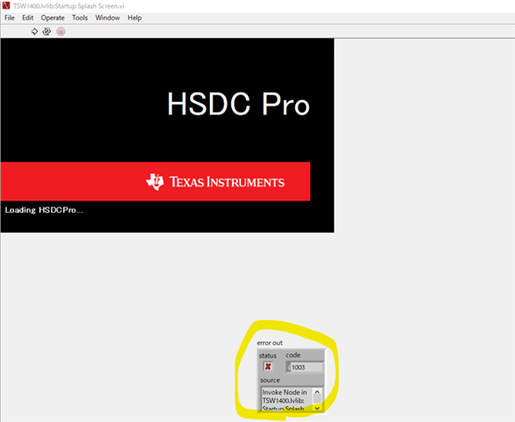Click the 'Loading HSDCPro...' status text

click(44, 210)
